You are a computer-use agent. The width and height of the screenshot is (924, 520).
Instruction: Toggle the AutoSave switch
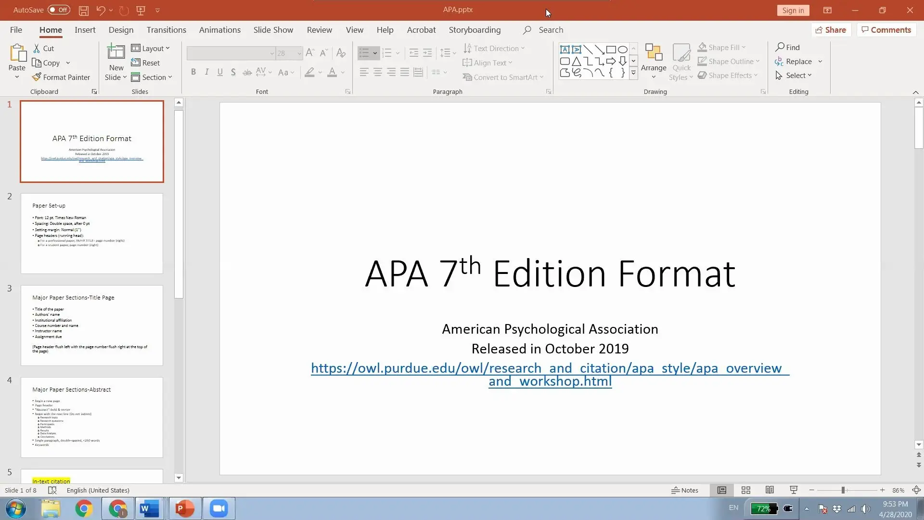[59, 10]
